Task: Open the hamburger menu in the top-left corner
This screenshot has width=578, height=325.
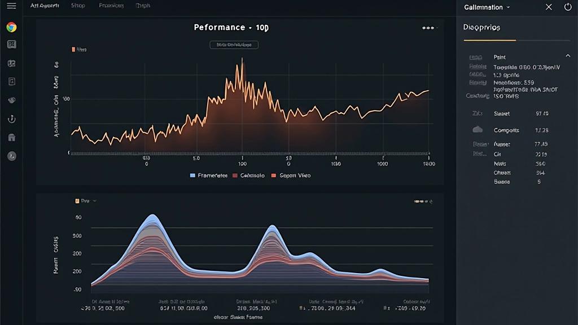Action: pyautogui.click(x=11, y=6)
